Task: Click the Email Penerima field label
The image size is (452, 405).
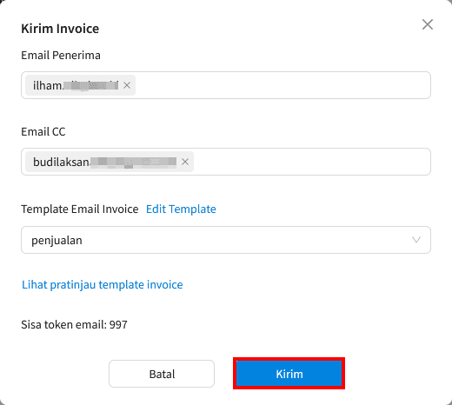Action: coord(61,55)
